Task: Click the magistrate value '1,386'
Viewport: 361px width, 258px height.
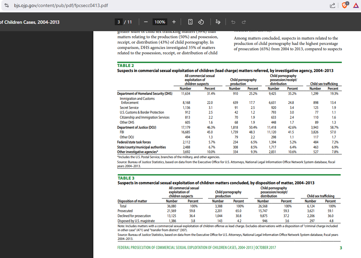Action: [x=172, y=221]
